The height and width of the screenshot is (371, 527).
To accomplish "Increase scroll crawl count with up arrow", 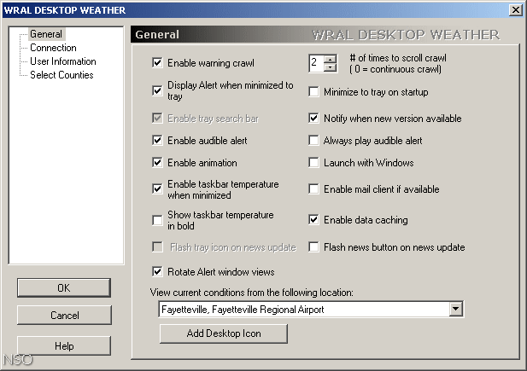I will [330, 59].
